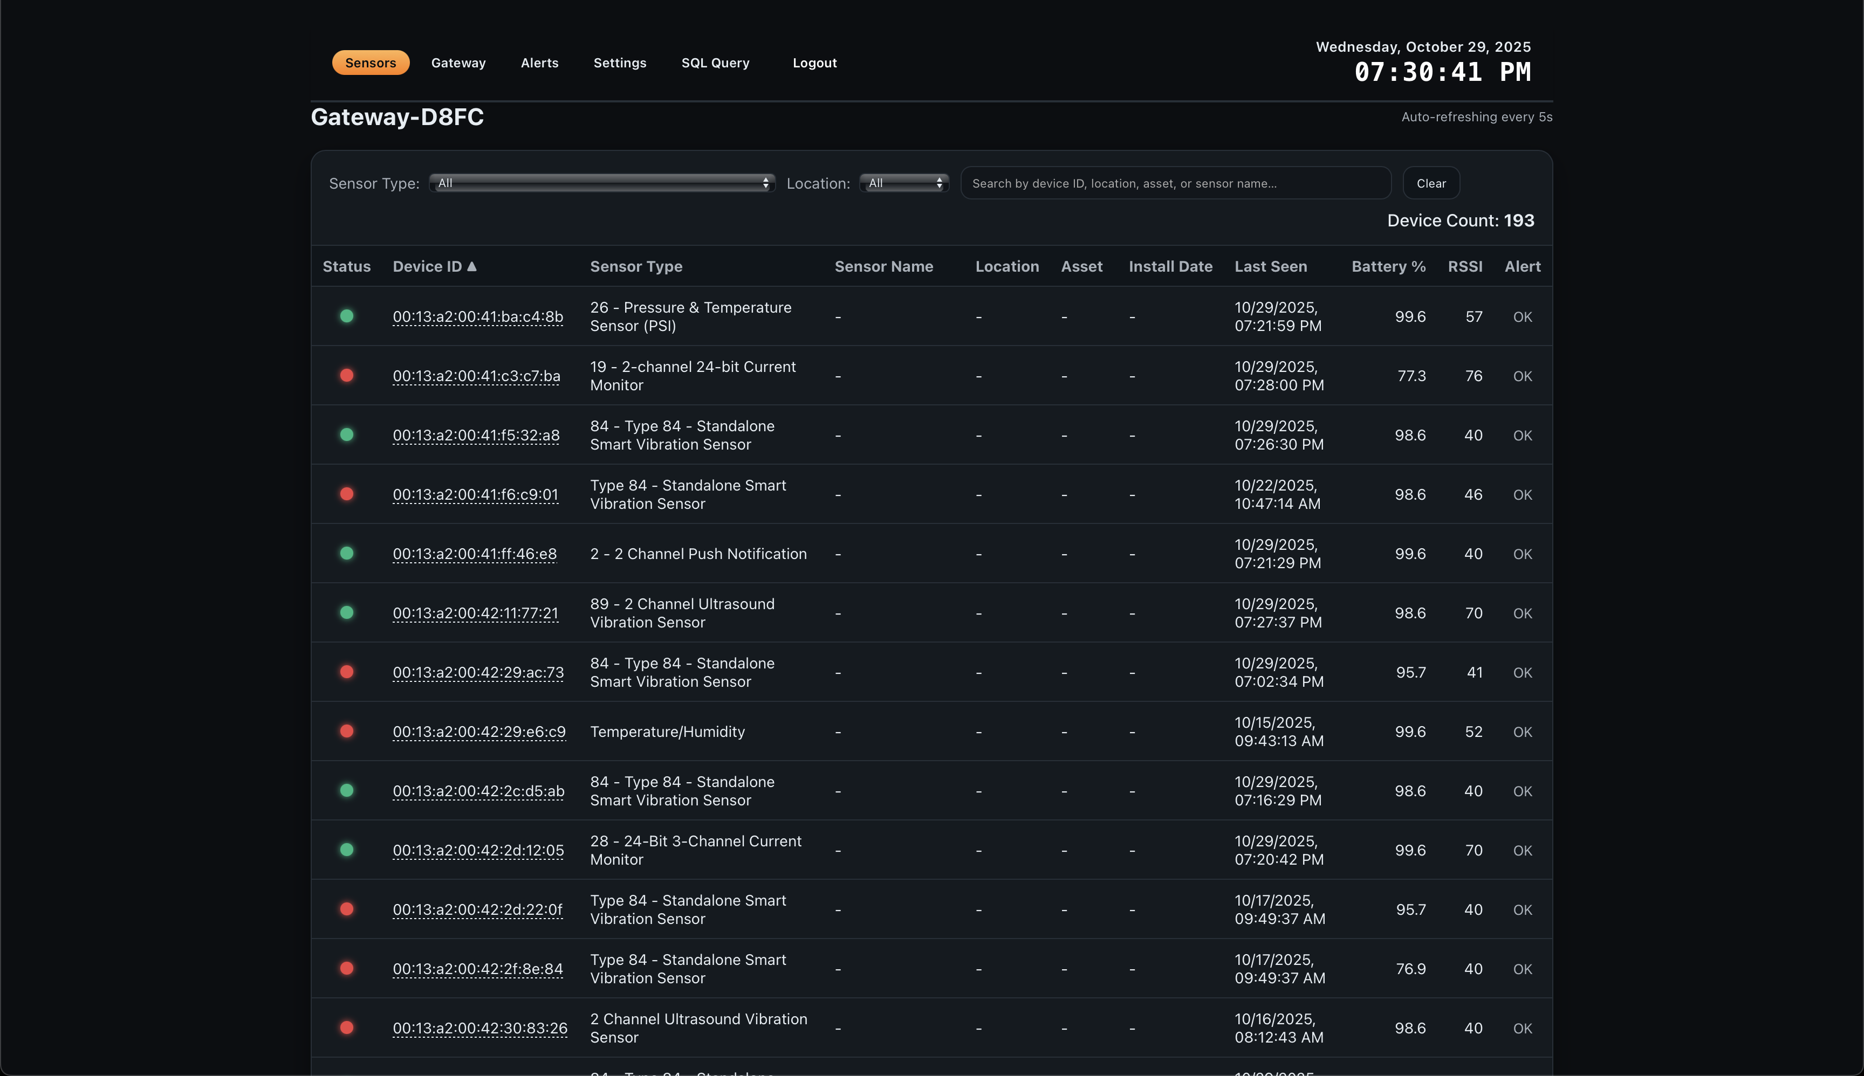
Task: Click red status indicator of Temperature/Humidity row
Action: 346,731
